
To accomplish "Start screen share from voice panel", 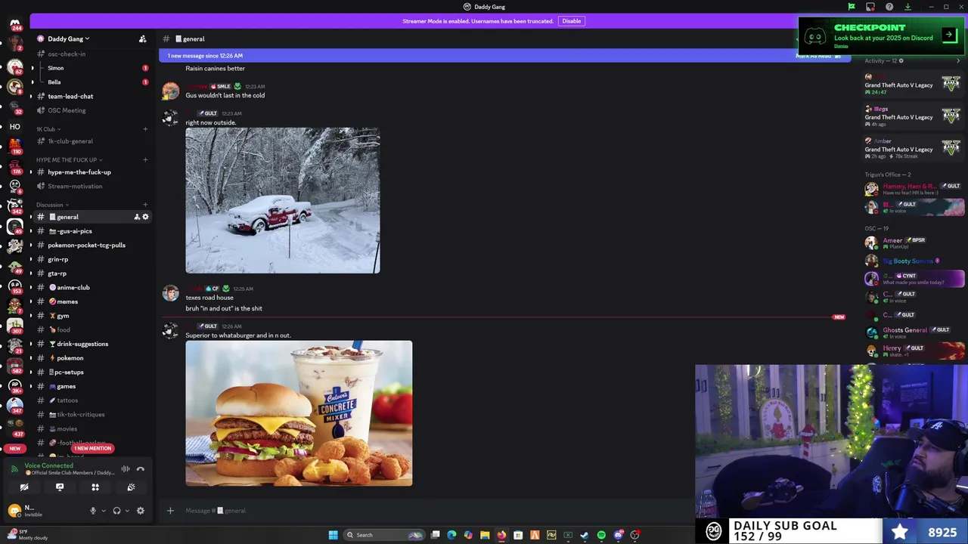I will point(60,487).
